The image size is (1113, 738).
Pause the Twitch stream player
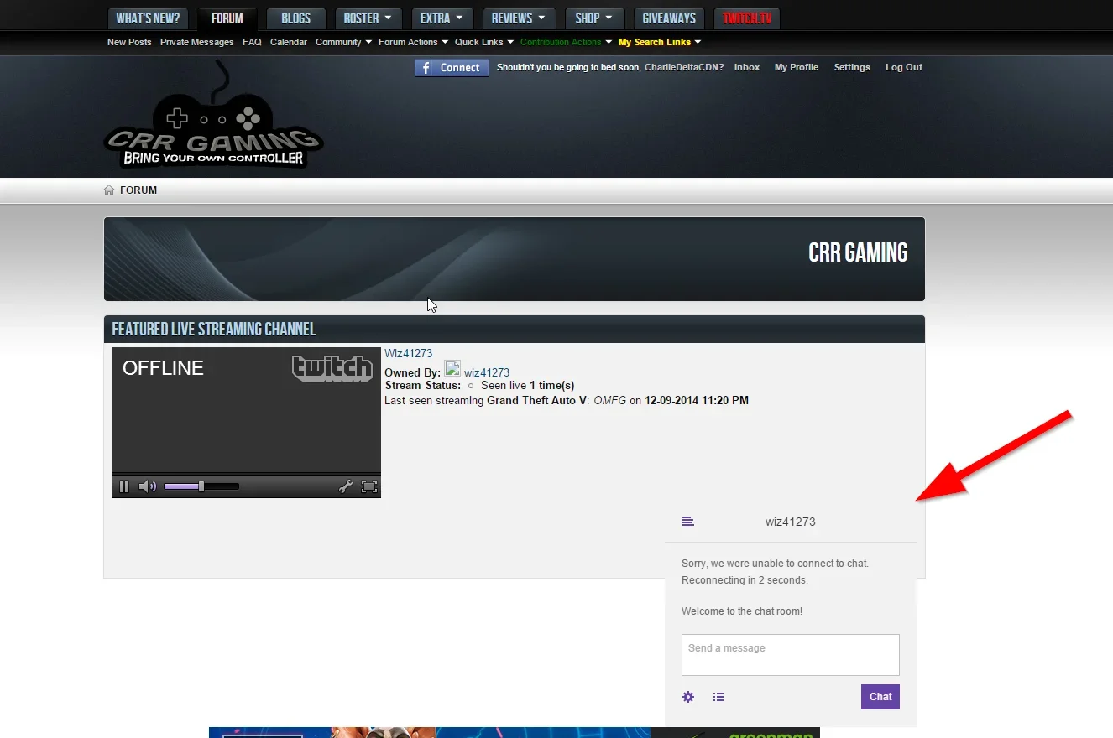point(124,486)
